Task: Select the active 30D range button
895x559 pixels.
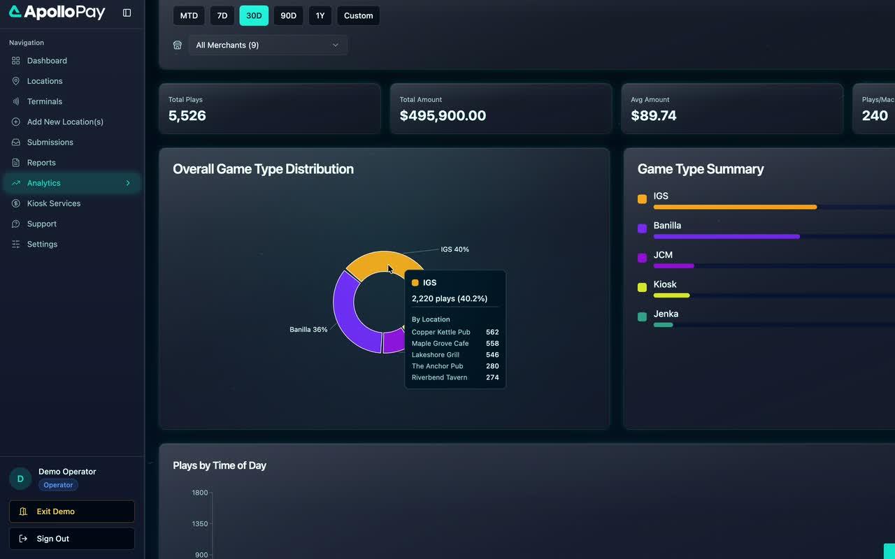Action: pyautogui.click(x=254, y=15)
